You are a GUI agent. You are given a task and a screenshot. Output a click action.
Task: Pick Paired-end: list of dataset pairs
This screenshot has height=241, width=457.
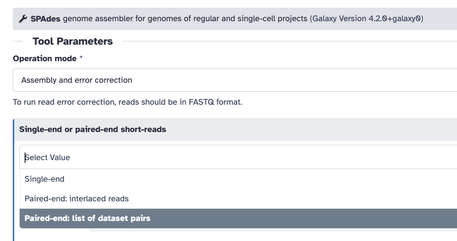click(87, 218)
